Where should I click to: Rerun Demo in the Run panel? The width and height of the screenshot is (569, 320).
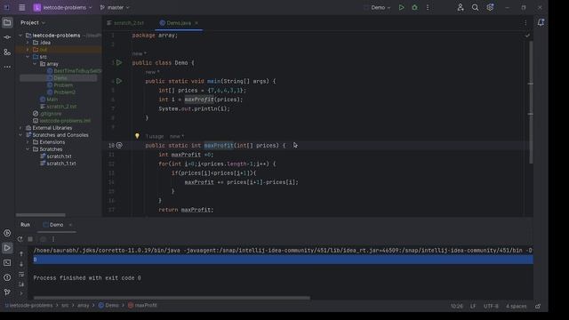click(20, 239)
